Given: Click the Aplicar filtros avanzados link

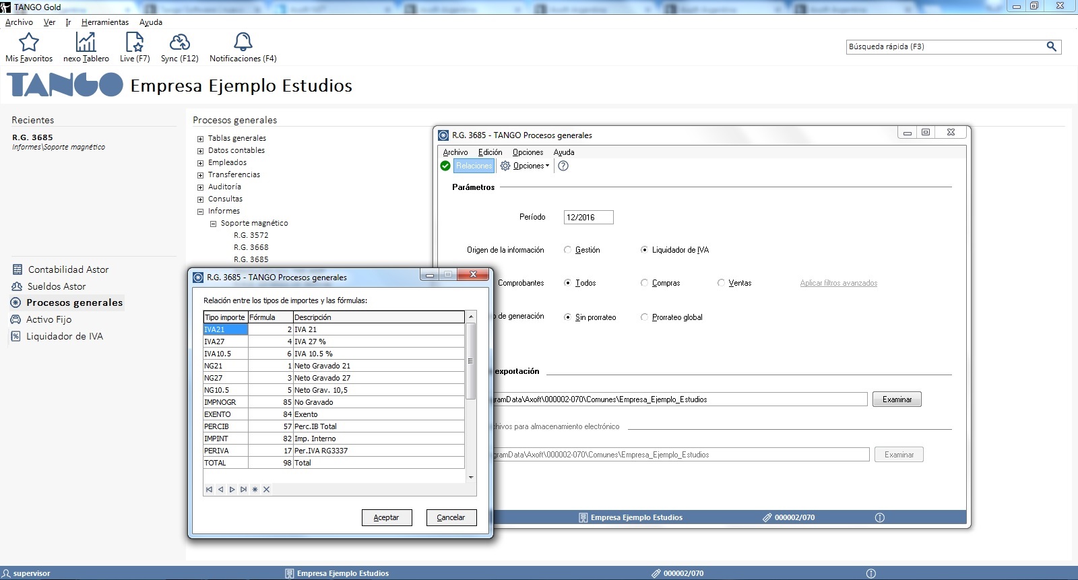Looking at the screenshot, I should tap(838, 283).
